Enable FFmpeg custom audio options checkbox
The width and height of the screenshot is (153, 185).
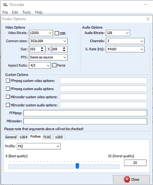8,89
